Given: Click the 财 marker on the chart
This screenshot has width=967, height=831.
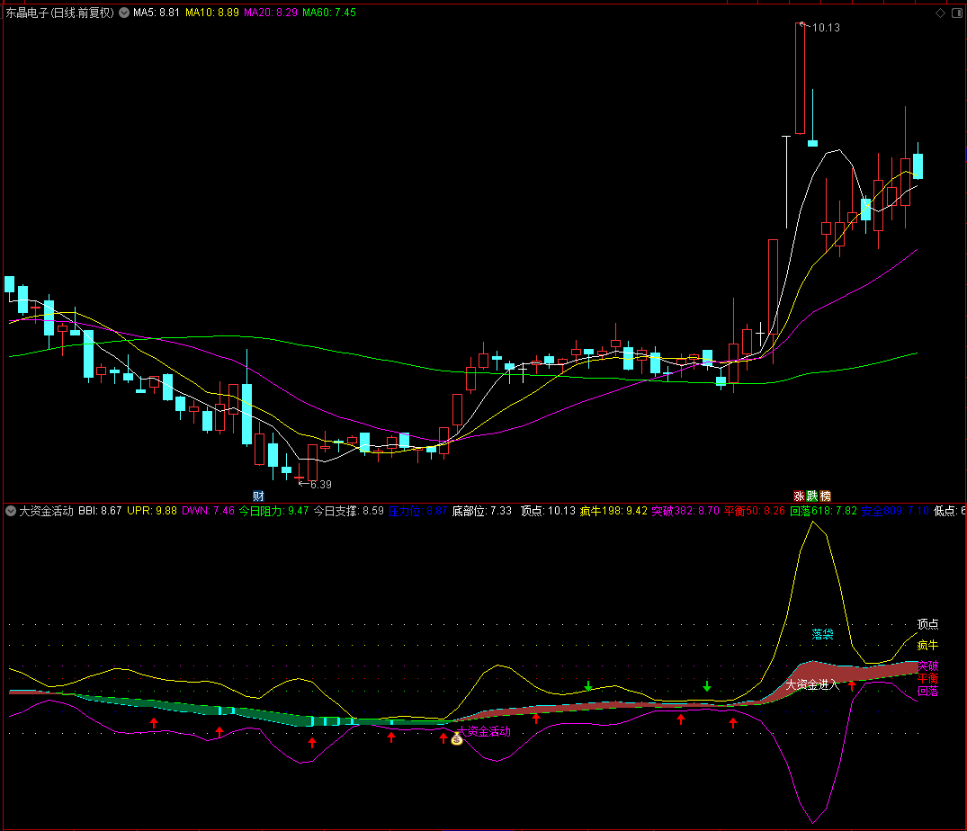Looking at the screenshot, I should coord(258,496).
